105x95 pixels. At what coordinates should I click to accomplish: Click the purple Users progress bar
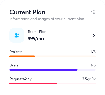pyautogui.click(x=44, y=70)
